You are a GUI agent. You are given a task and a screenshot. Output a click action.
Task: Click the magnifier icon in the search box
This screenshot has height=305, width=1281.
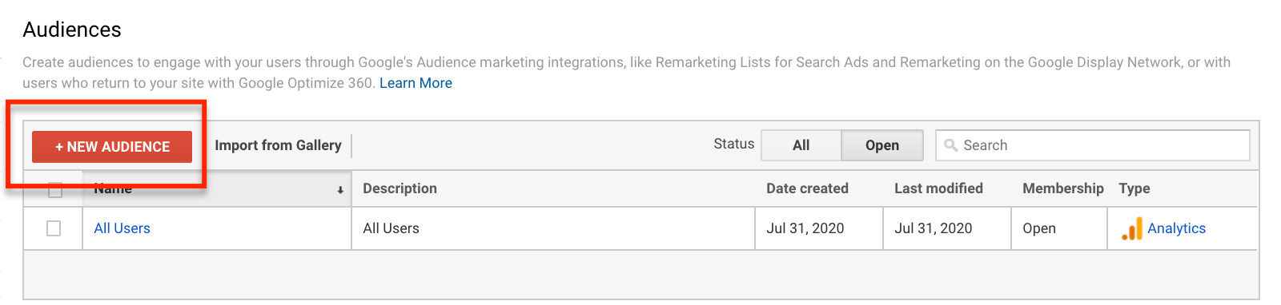pyautogui.click(x=950, y=145)
